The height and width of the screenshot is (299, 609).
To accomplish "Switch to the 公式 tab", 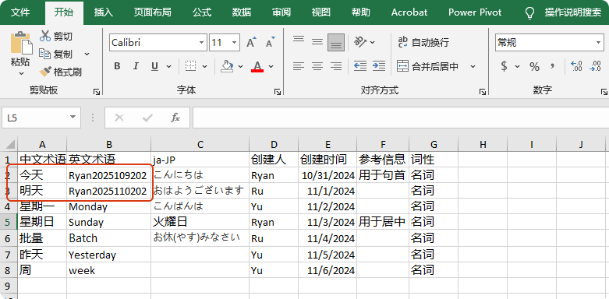I will point(202,12).
